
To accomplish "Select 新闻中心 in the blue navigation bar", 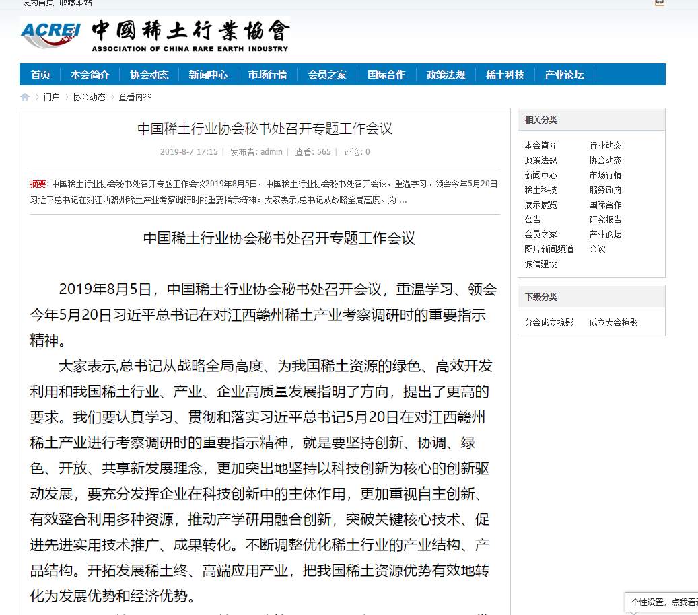I will (209, 75).
